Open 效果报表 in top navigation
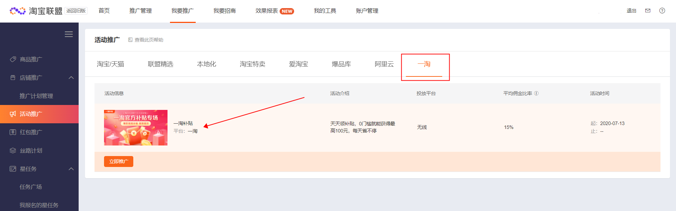This screenshot has width=676, height=211. pyautogui.click(x=267, y=11)
